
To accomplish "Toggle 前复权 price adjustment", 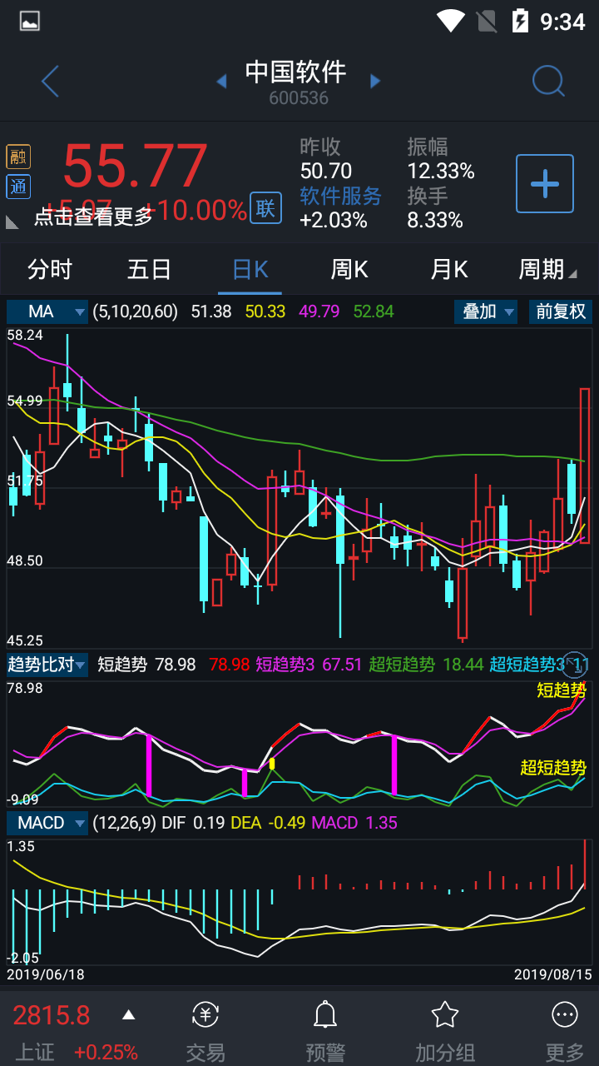I will point(561,311).
